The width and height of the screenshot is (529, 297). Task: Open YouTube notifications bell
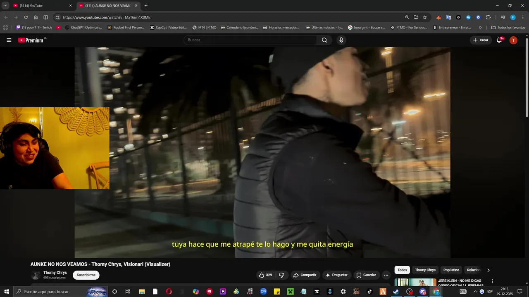point(499,40)
